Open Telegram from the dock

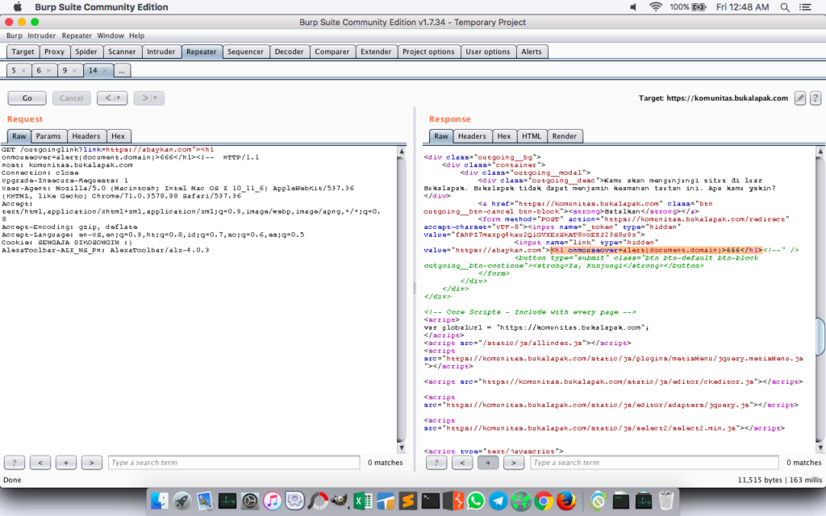tap(498, 500)
